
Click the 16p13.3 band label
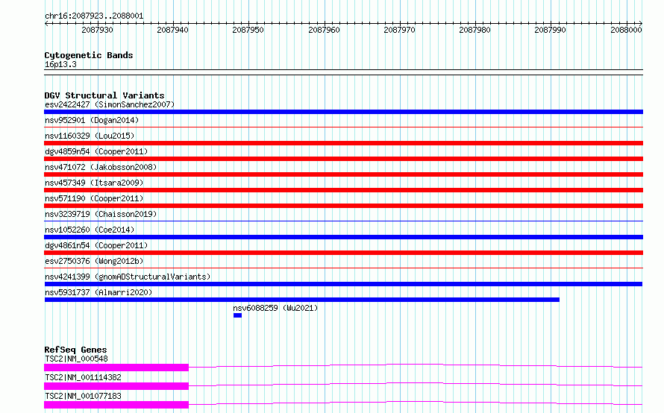[x=60, y=64]
